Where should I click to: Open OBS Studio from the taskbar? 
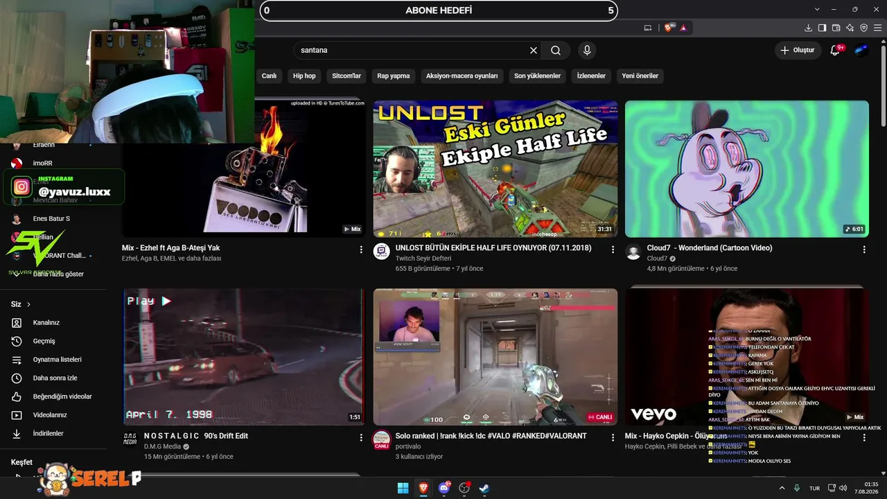click(464, 488)
